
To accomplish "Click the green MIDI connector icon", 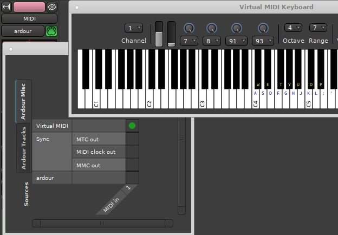I will click(52, 31).
